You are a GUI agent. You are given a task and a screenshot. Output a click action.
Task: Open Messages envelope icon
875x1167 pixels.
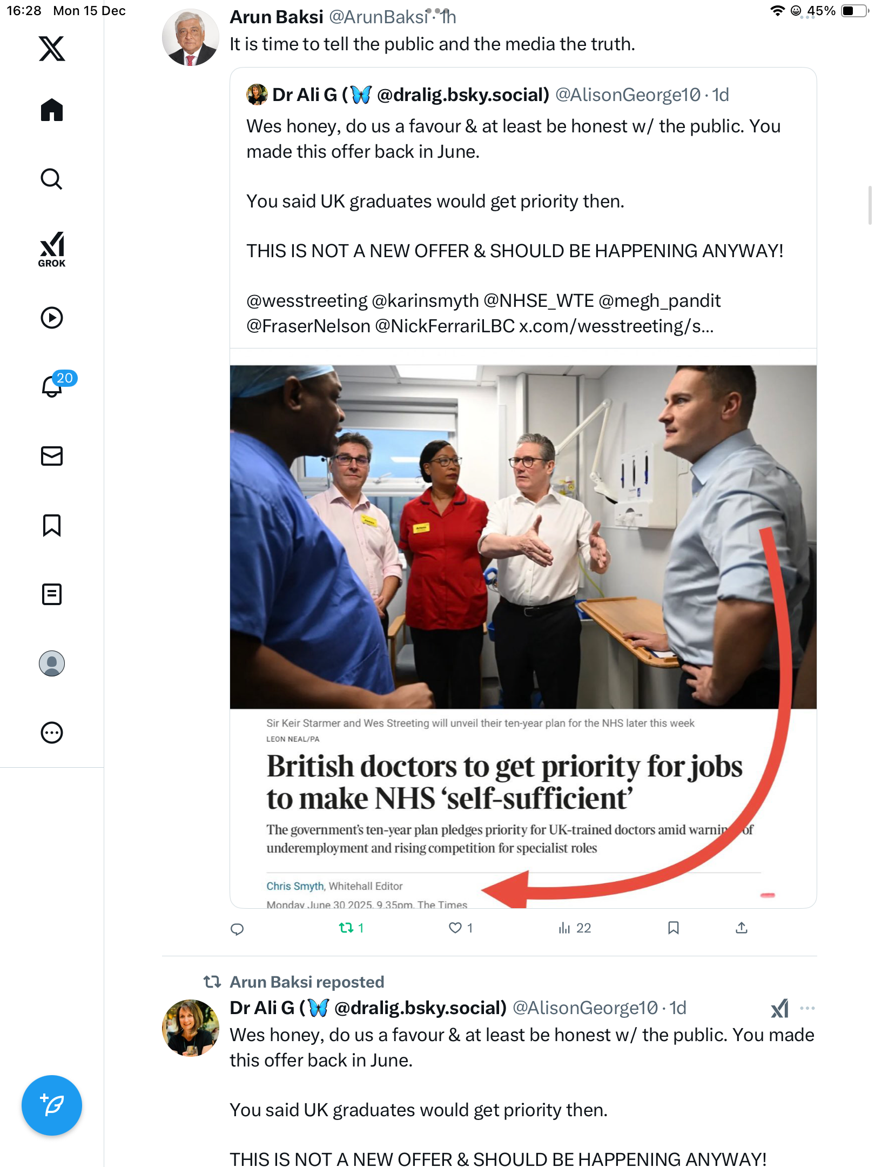pos(52,456)
